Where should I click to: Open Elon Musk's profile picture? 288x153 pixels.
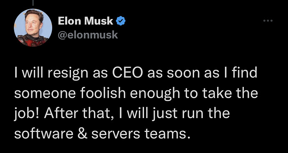click(x=33, y=27)
